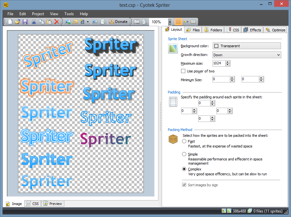Toggle Sort images by size checkbox
Screen dimensions: 291x217
pos(184,185)
